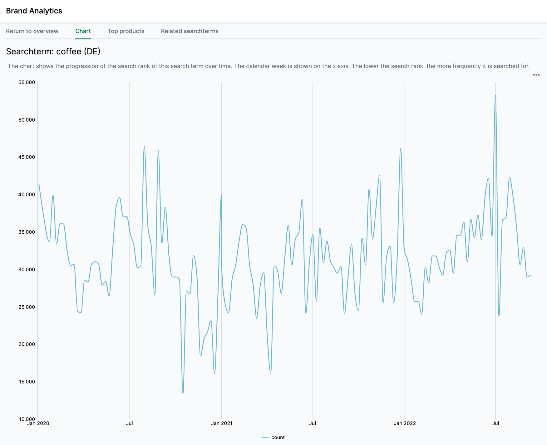Click the highest peak of the blue line
Image resolution: width=547 pixels, height=445 pixels.
pos(495,96)
